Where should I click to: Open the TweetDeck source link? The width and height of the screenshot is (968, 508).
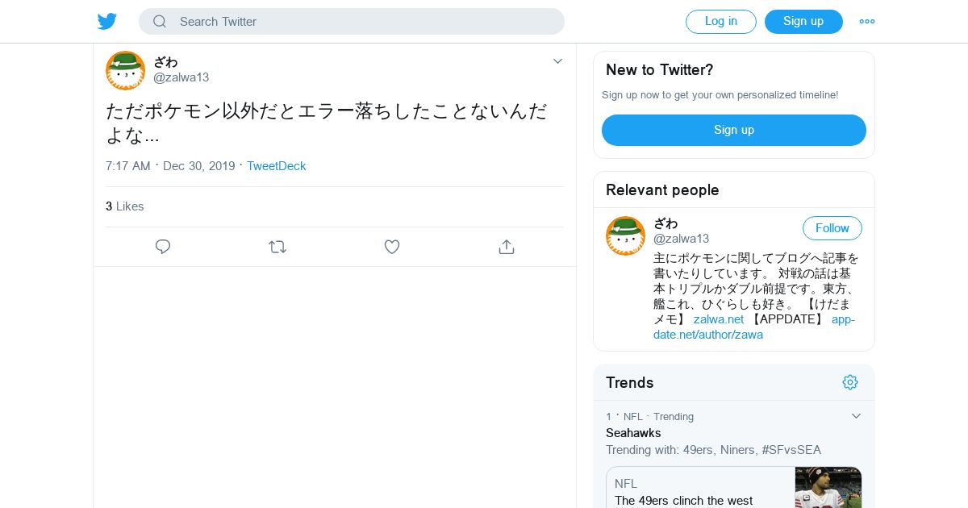pyautogui.click(x=276, y=166)
